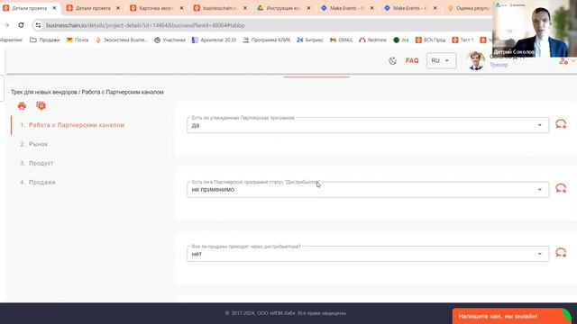
Task: Open the Redmine bookmark
Action: [372, 40]
